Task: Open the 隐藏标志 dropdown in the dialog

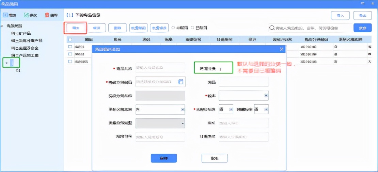Action: (266, 109)
